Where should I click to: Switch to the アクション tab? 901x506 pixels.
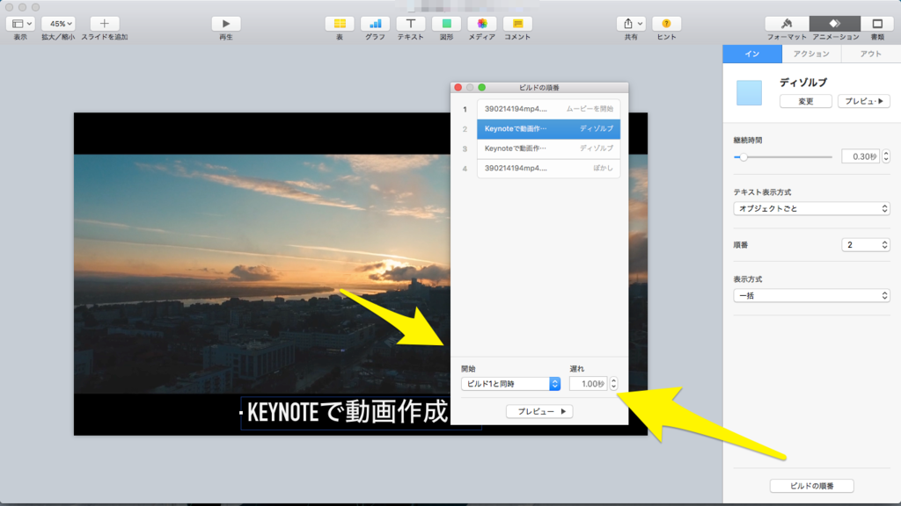point(811,54)
